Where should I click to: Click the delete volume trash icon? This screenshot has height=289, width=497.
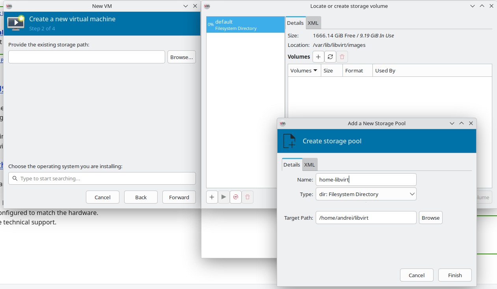[x=342, y=57]
